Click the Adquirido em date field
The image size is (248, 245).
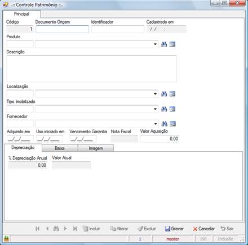(x=20, y=139)
